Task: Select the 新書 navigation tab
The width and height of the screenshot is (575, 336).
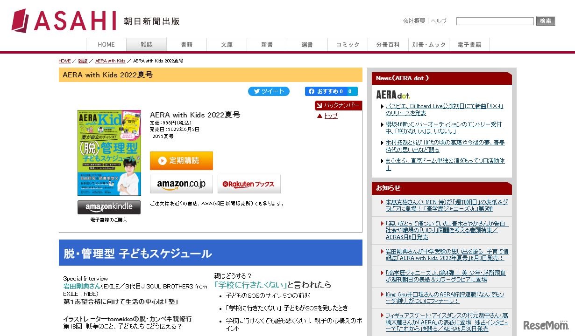Action: coord(267,45)
